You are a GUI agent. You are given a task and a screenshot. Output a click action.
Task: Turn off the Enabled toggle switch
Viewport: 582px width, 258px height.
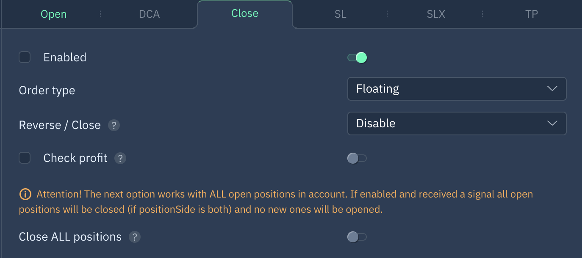click(x=357, y=58)
